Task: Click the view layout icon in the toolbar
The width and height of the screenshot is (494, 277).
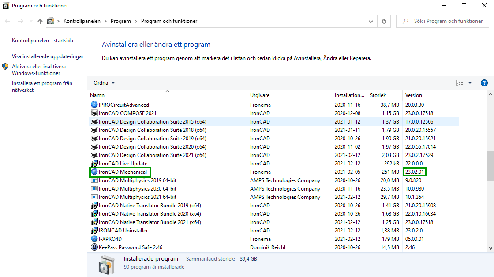Action: click(460, 83)
